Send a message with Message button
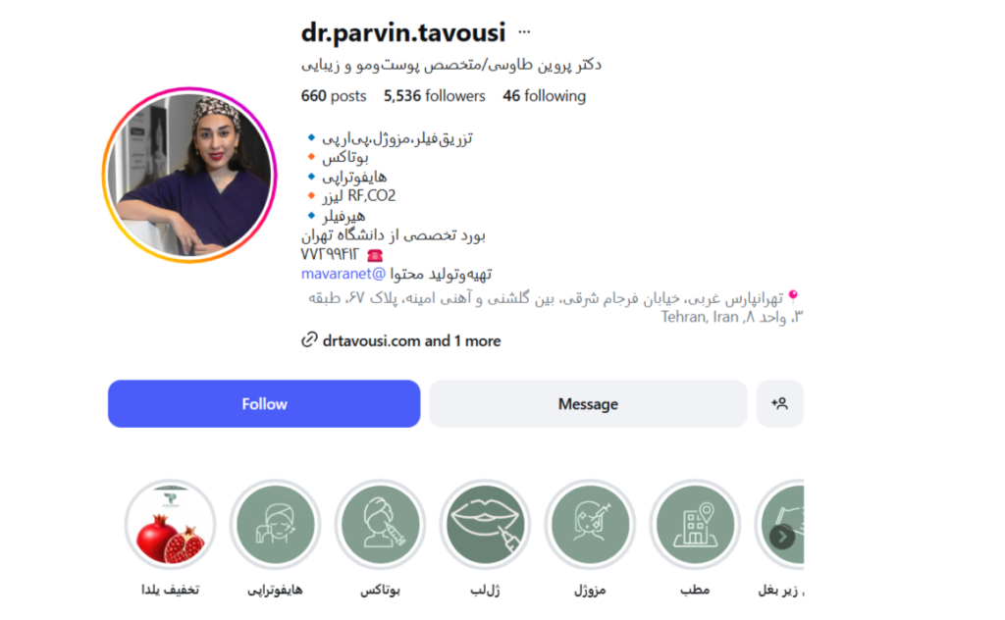The width and height of the screenshot is (1005, 620). point(589,403)
